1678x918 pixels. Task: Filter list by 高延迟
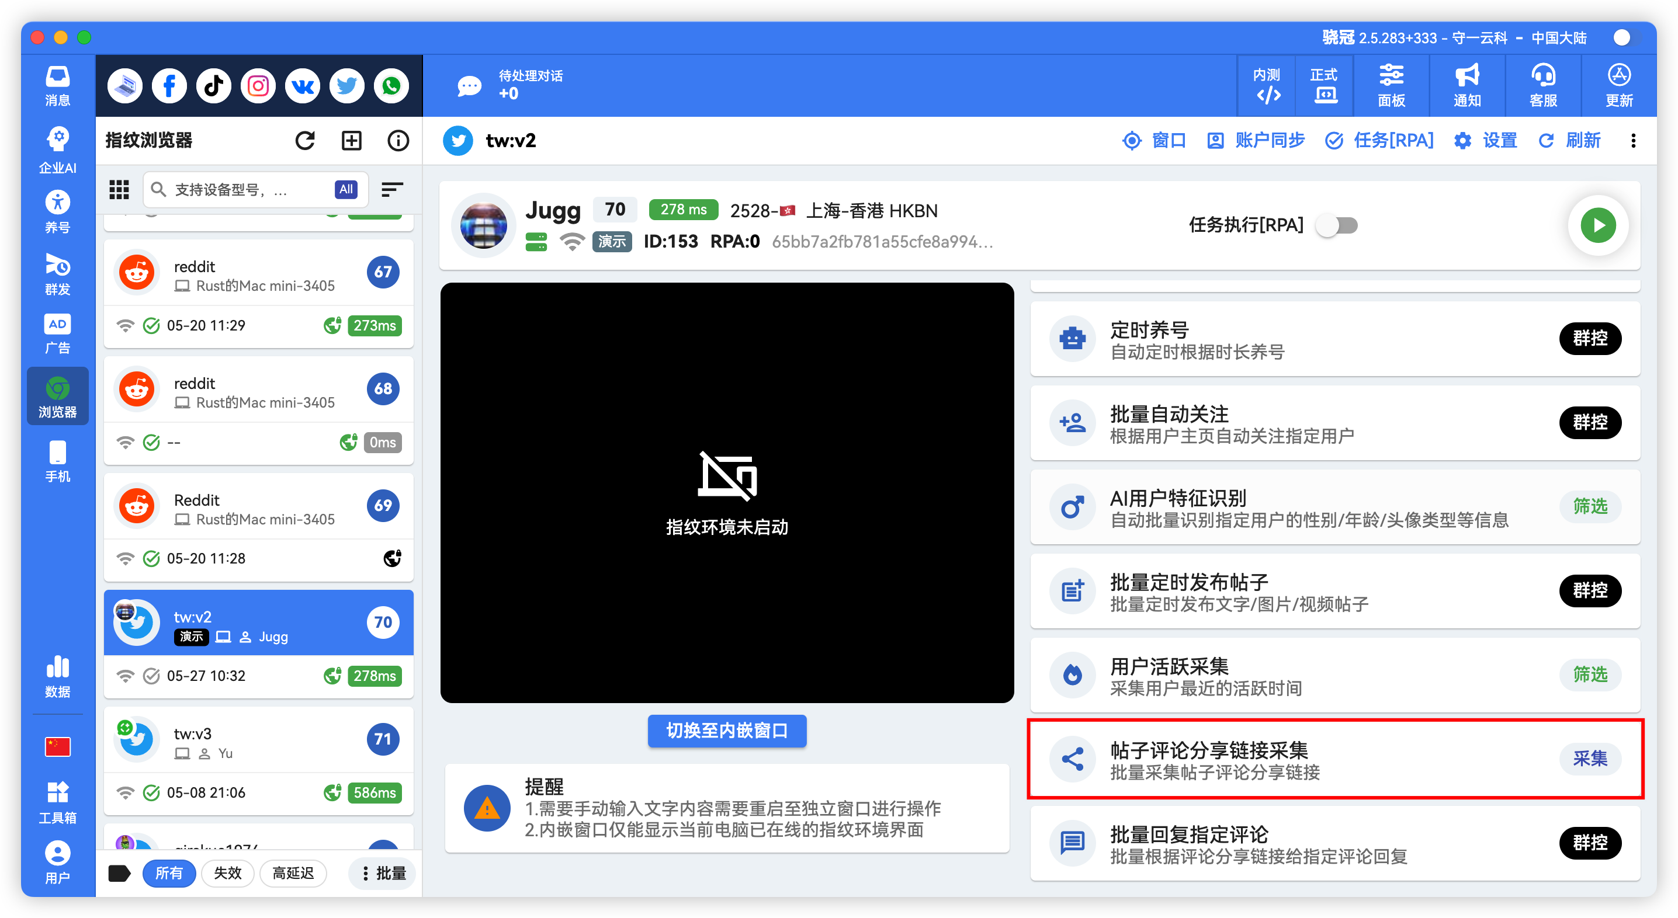tap(293, 873)
